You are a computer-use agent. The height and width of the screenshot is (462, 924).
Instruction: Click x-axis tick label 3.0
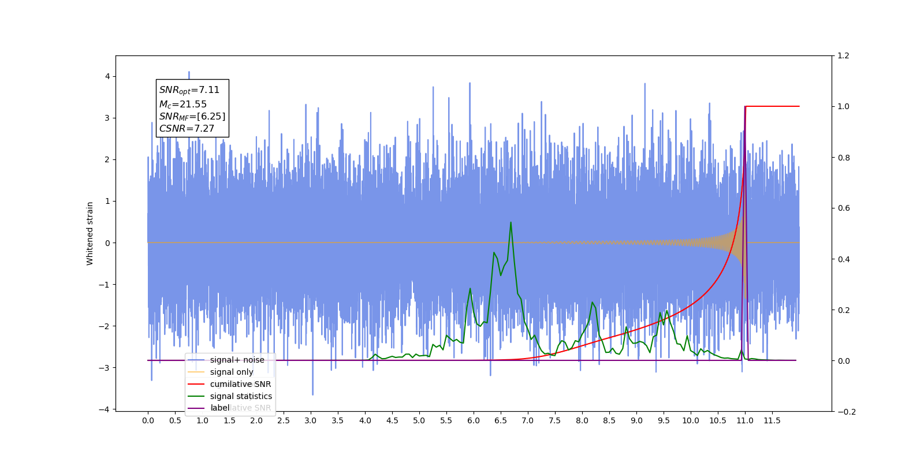pyautogui.click(x=311, y=421)
